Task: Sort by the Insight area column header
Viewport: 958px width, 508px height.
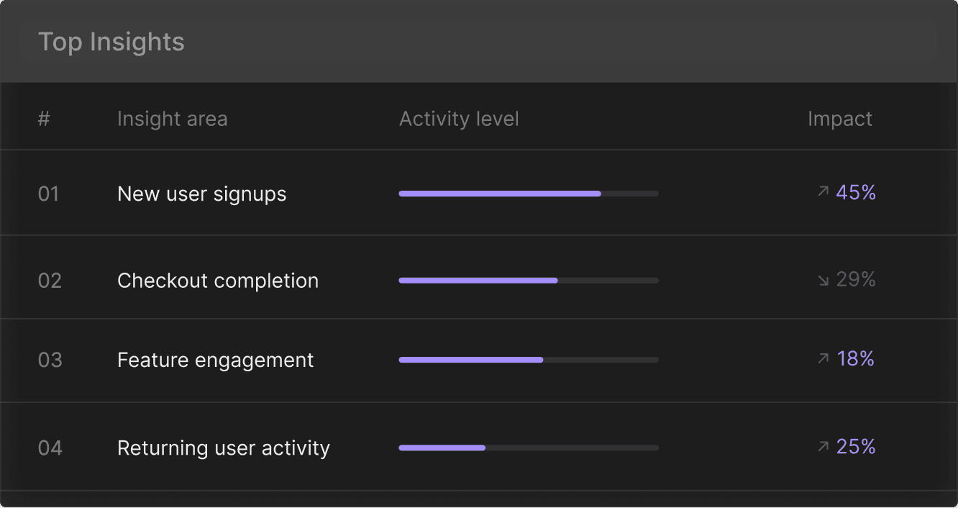Action: [172, 118]
